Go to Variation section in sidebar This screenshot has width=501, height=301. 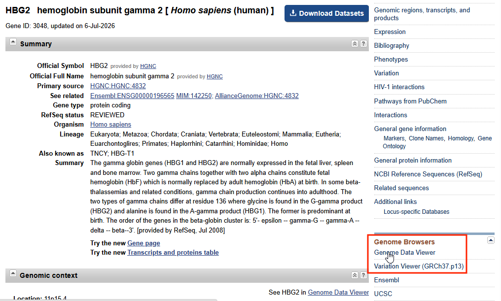pos(386,73)
